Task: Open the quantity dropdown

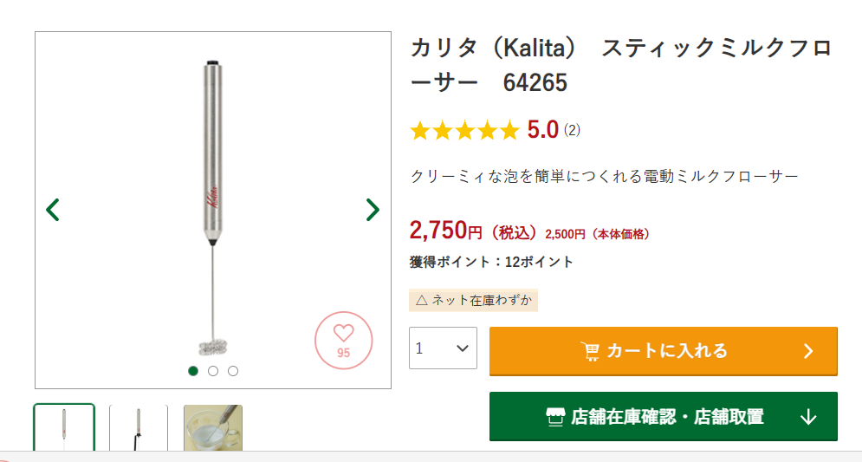Action: 443,348
